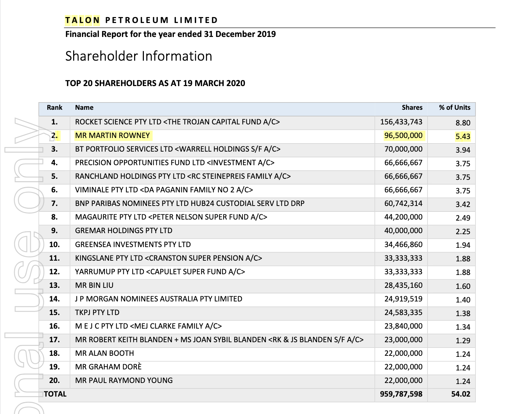Click percentage value 1.94
Image resolution: width=517 pixels, height=414 pixels.
coord(463,245)
